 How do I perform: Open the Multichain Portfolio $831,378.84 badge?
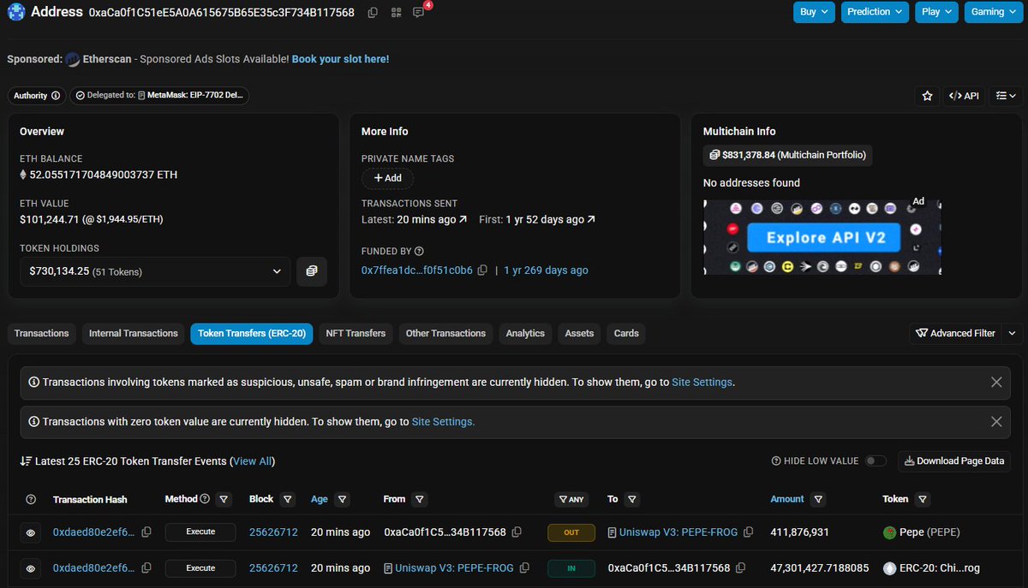788,155
